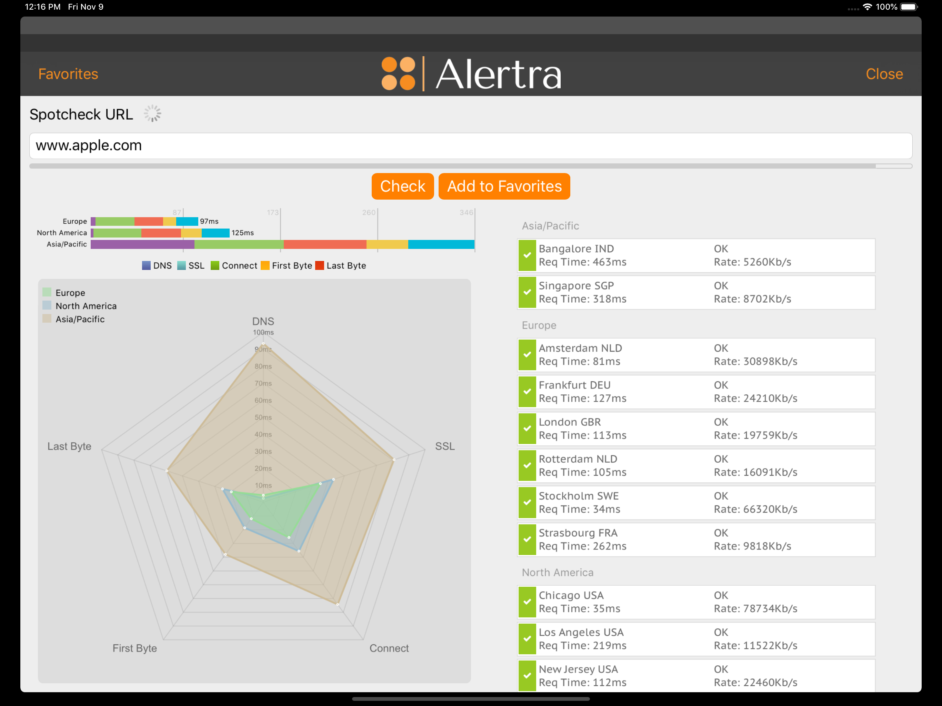Click green checkmark for Stockholm SWE
The width and height of the screenshot is (942, 706).
[x=527, y=503]
